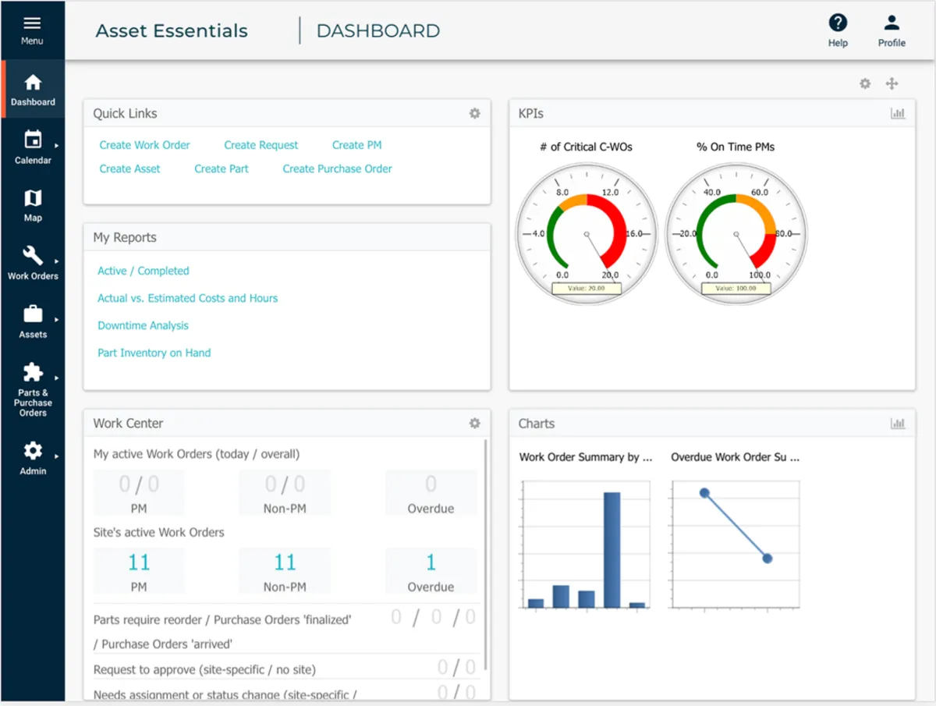Open the Overdue Work Order line chart
Viewport: 936px width, 706px height.
tap(735, 544)
